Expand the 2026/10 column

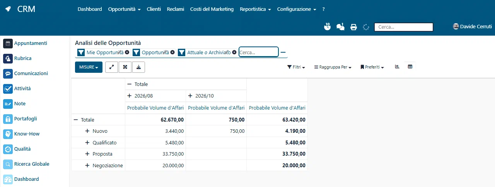(x=191, y=96)
